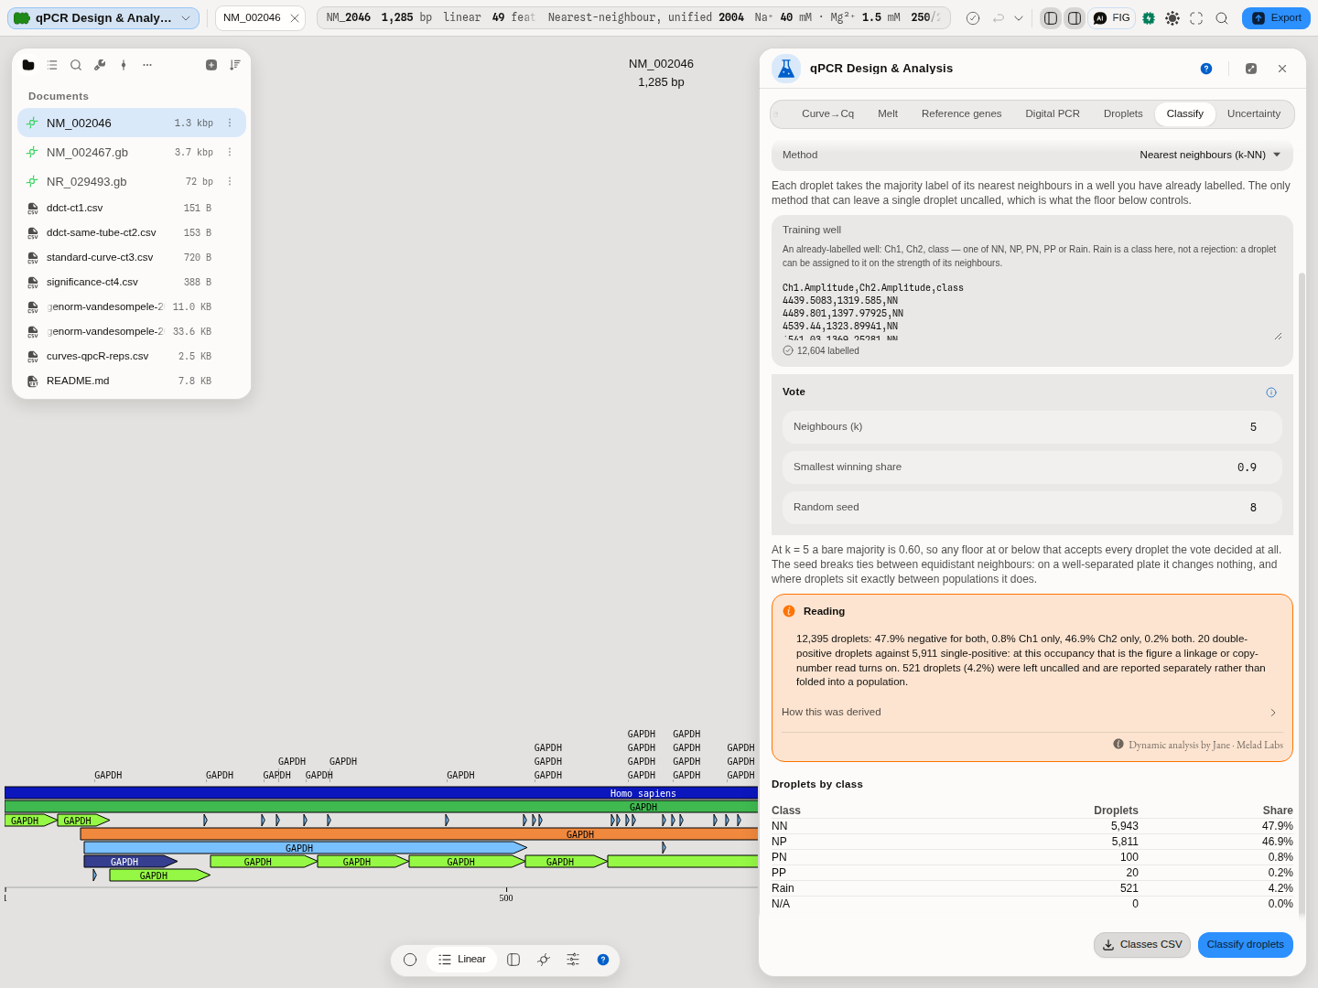1318x988 pixels.
Task: Toggle the left sidebar panel button
Action: (x=1051, y=18)
